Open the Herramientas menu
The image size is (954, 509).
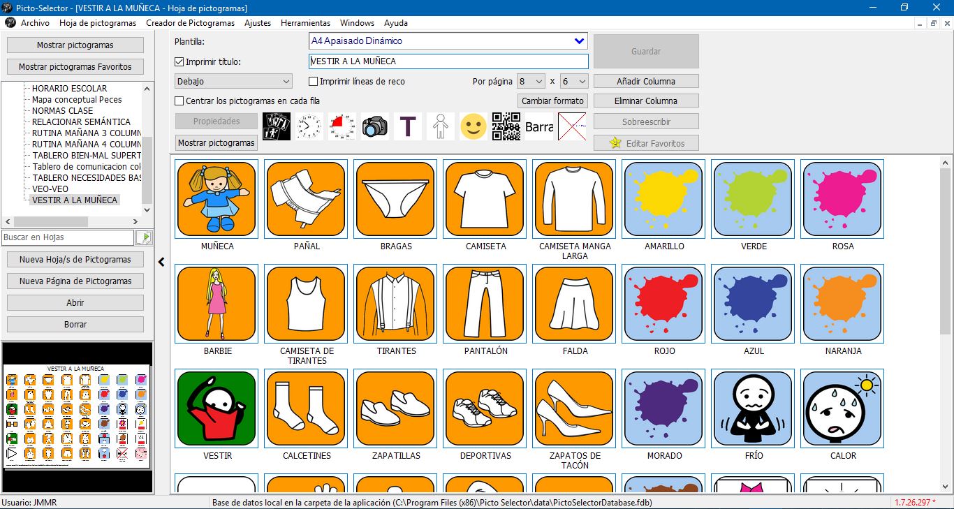click(305, 23)
